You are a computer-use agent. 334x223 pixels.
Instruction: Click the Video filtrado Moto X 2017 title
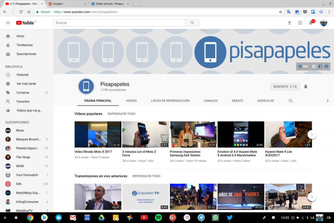93,152
